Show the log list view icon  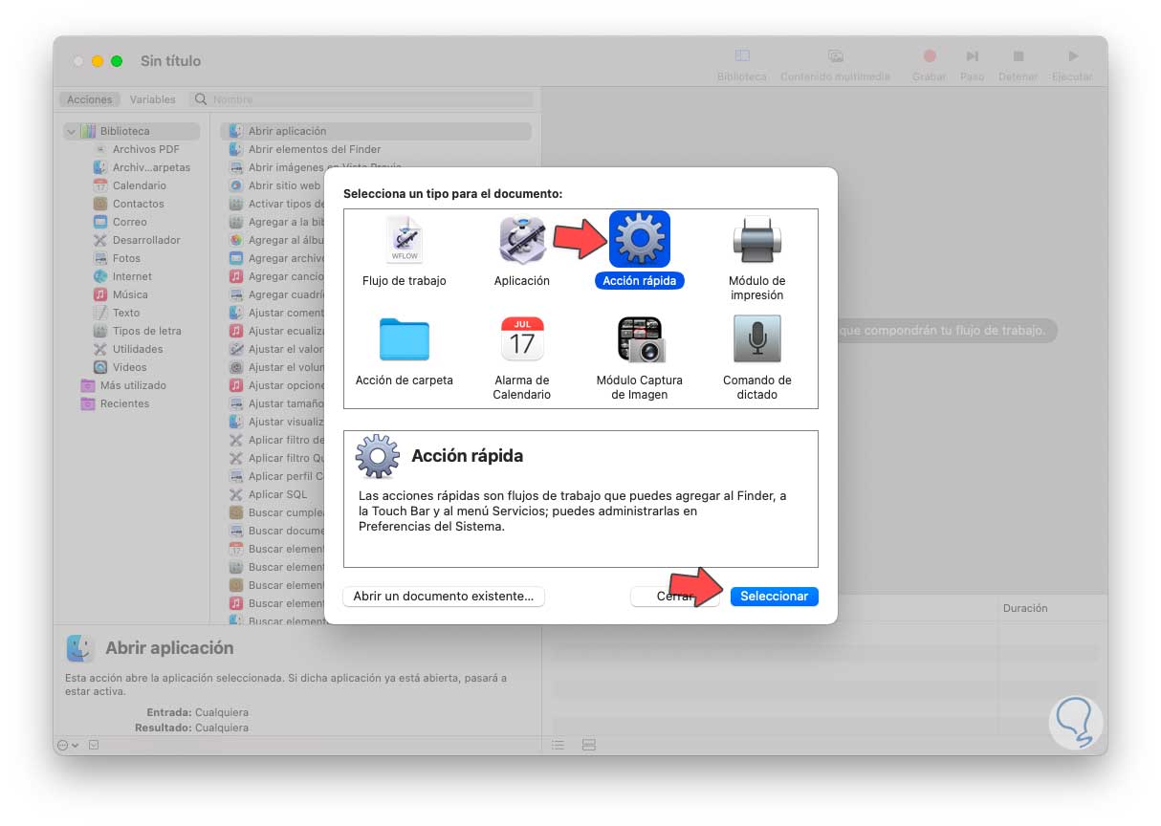559,745
